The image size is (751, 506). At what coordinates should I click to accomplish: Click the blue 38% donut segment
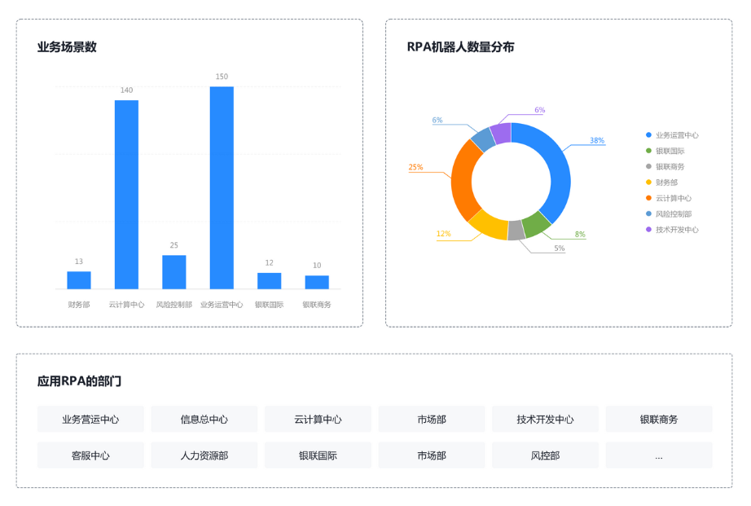coord(554,169)
